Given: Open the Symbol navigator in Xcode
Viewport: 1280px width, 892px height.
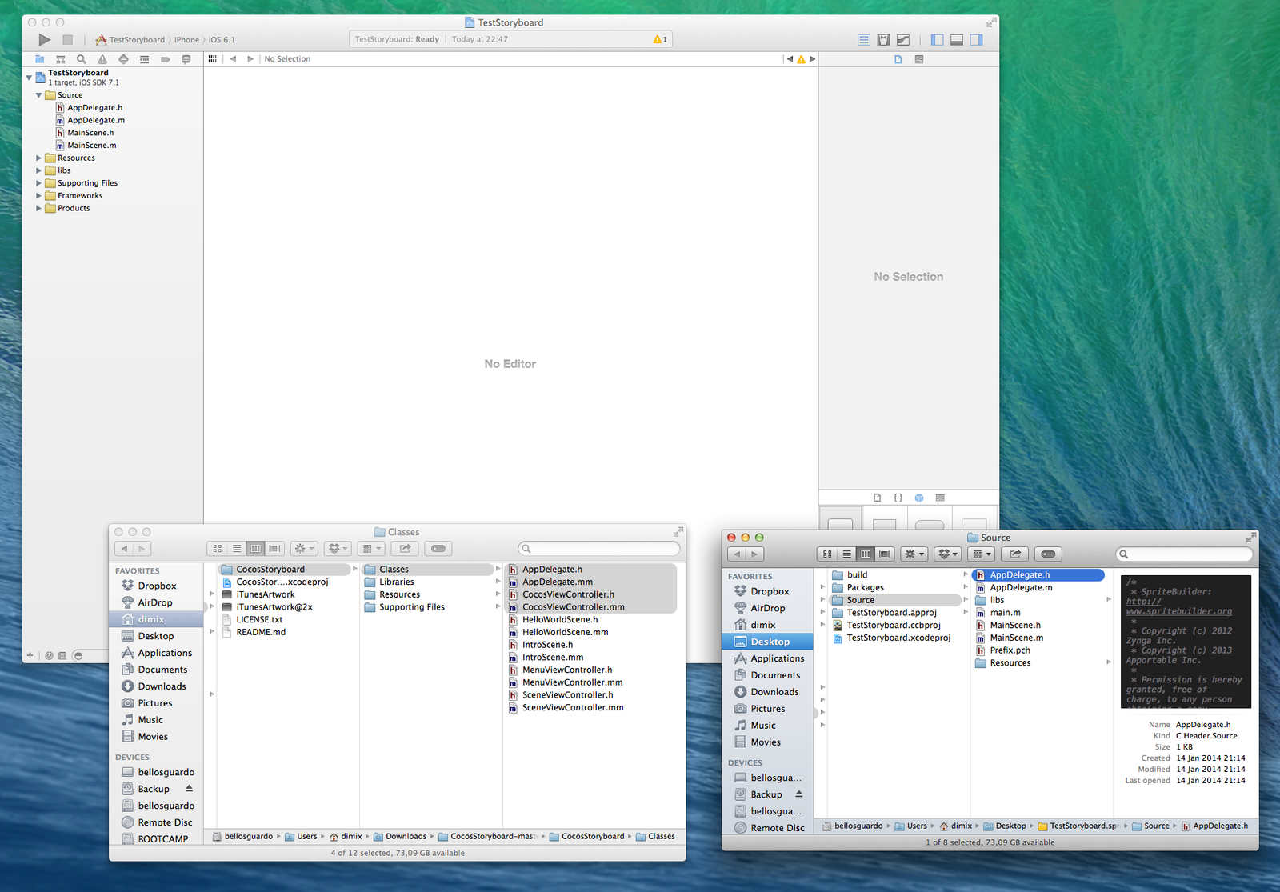Looking at the screenshot, I should [60, 59].
